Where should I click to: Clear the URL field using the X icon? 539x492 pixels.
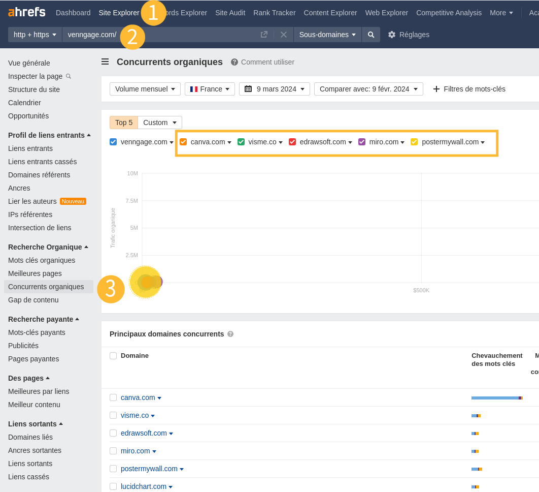pyautogui.click(x=284, y=35)
